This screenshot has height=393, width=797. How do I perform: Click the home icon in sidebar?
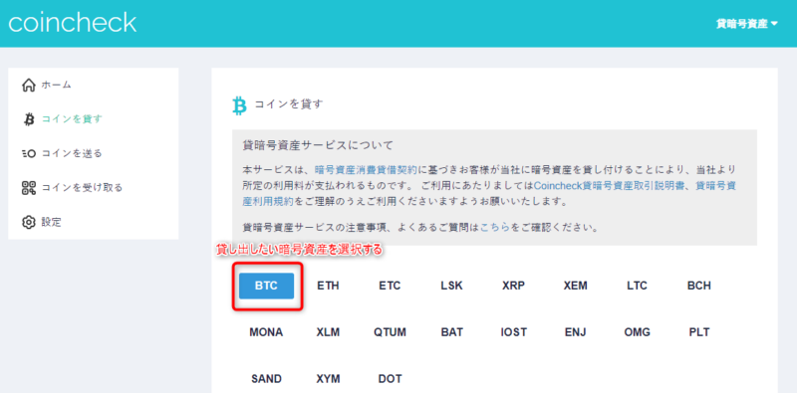[x=29, y=85]
